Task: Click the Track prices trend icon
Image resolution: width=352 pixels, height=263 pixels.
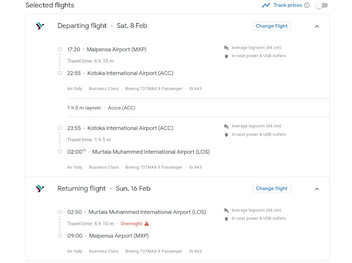Action: pyautogui.click(x=266, y=5)
